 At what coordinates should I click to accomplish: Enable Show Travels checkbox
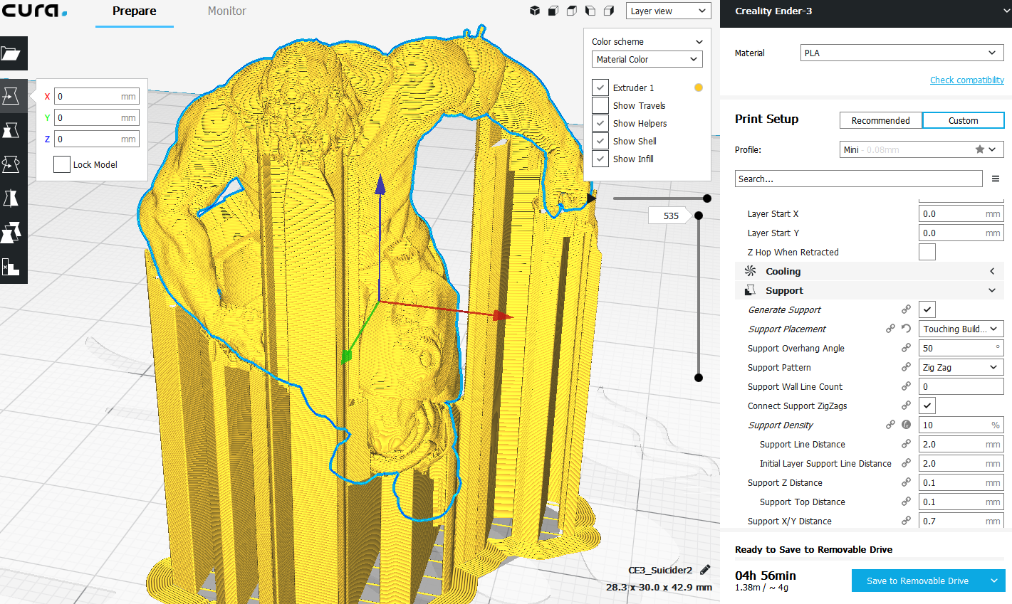[600, 105]
